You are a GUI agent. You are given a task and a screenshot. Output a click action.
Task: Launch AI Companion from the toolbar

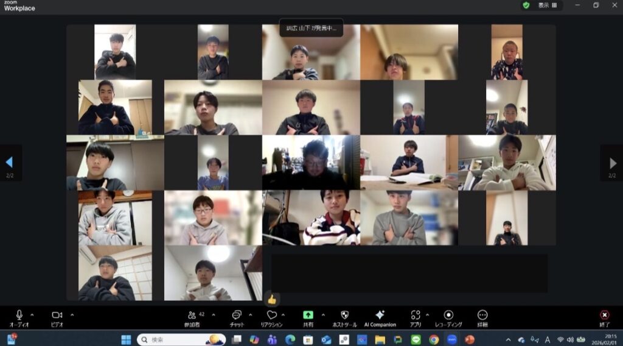pos(380,316)
